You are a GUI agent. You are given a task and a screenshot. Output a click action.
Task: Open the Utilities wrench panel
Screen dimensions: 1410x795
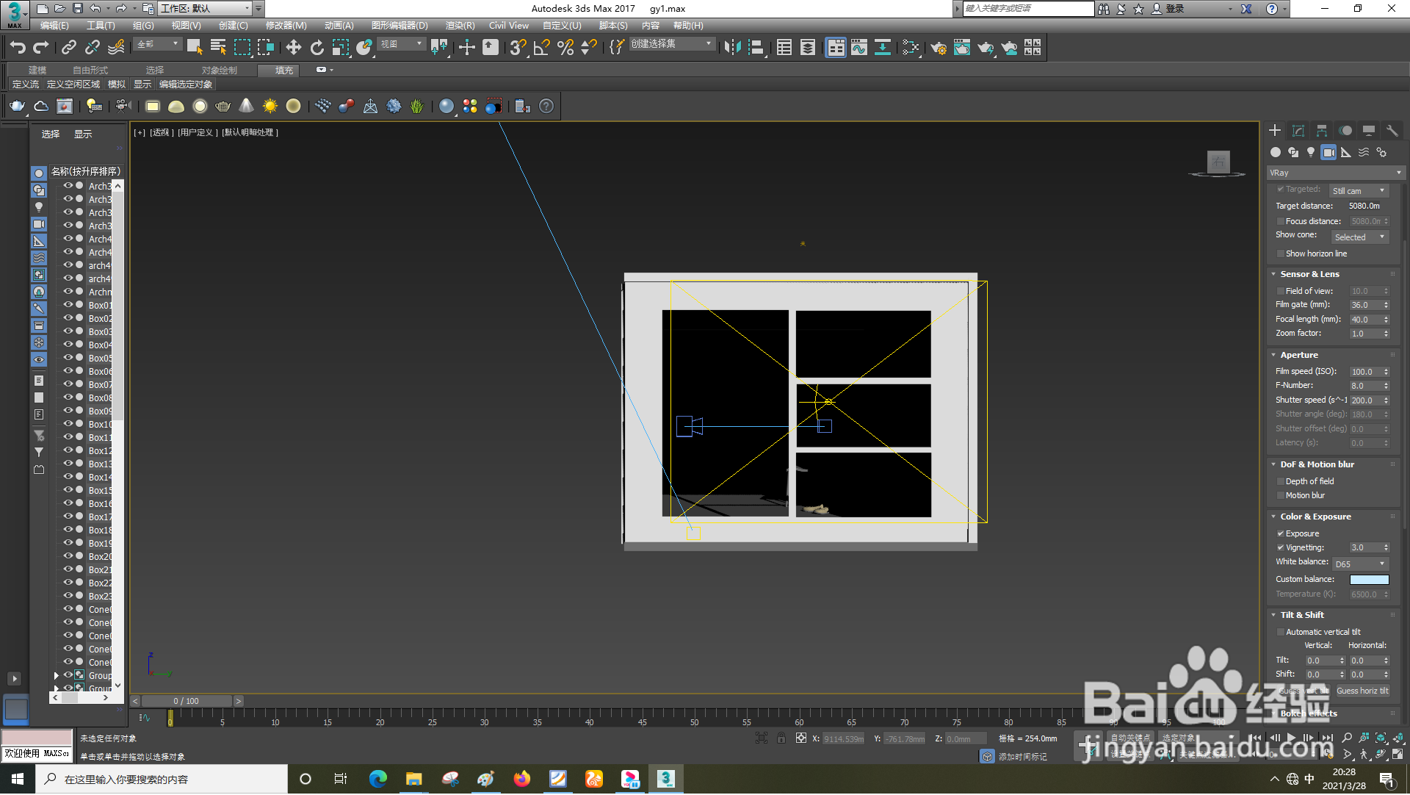(1392, 131)
